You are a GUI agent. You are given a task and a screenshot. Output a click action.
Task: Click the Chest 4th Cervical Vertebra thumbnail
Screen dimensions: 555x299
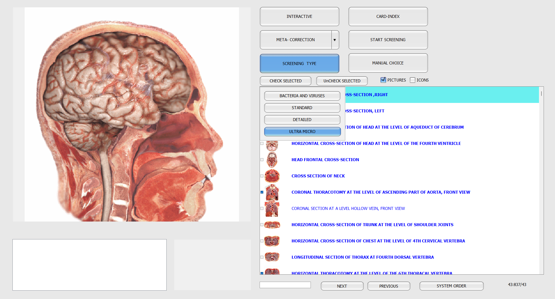[272, 241]
